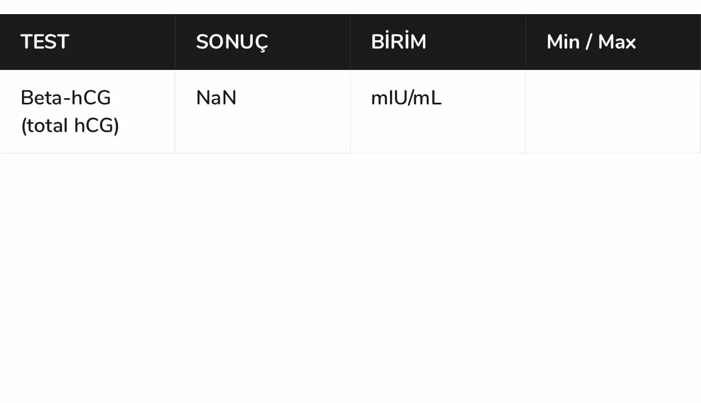Click the word "total" in the test name
The image size is (701, 403).
point(48,125)
